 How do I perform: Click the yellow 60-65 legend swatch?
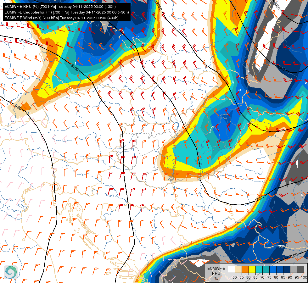(x=252, y=269)
